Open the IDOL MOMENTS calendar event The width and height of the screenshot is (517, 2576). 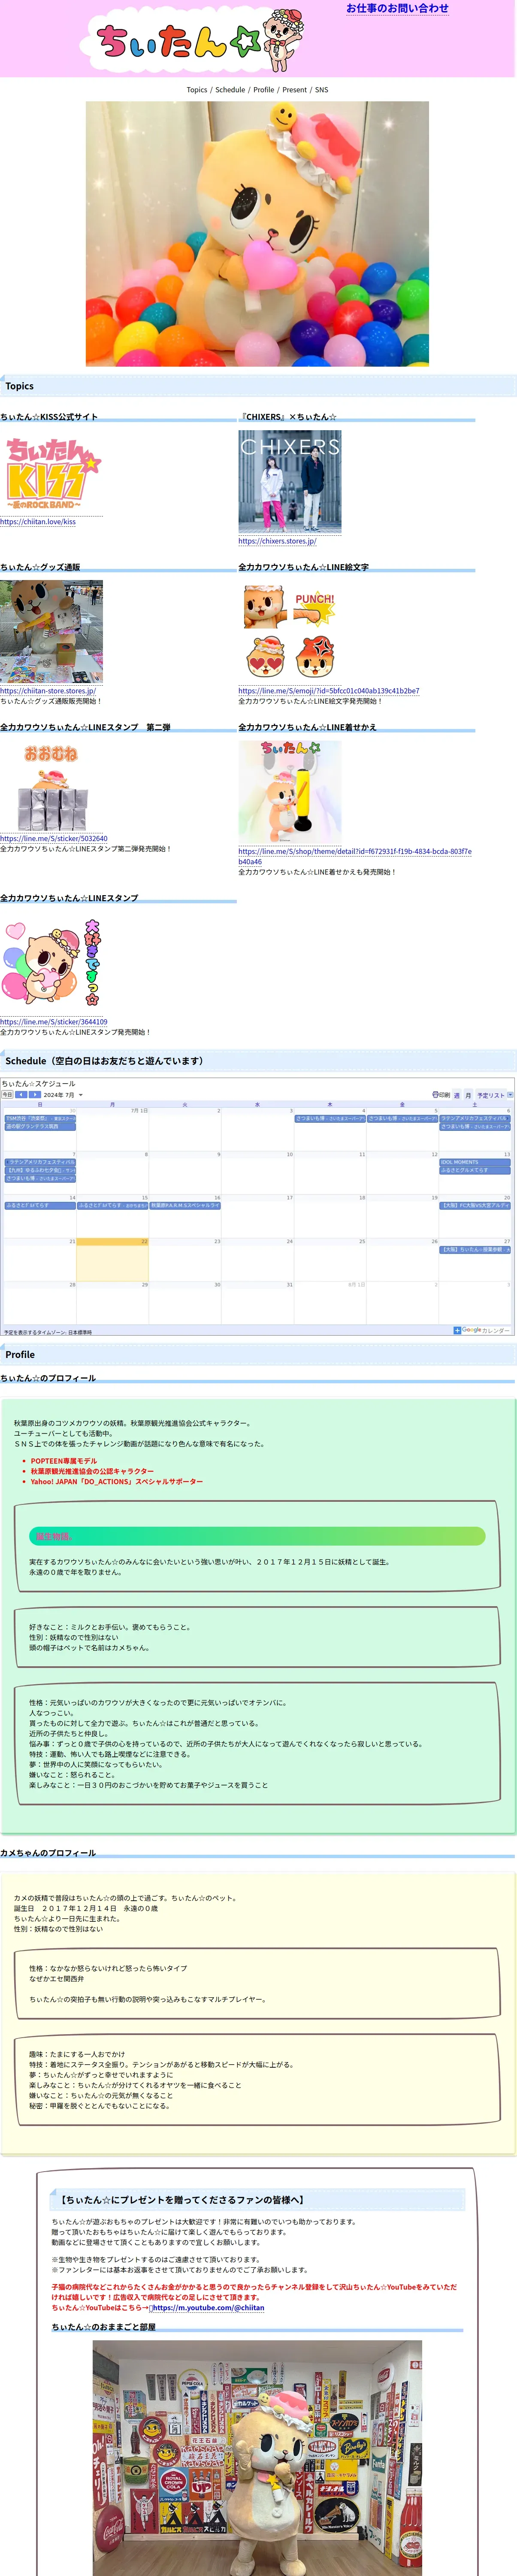tap(475, 1162)
